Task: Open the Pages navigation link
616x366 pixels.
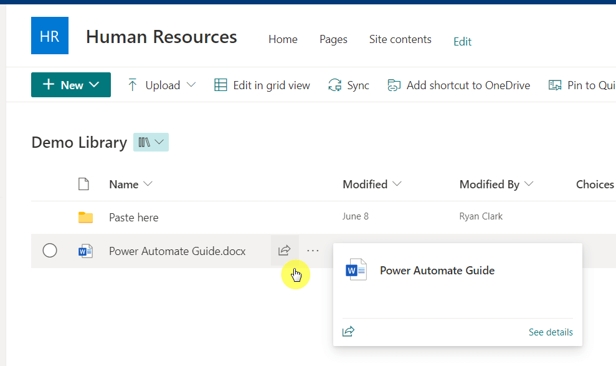Action: pyautogui.click(x=333, y=39)
